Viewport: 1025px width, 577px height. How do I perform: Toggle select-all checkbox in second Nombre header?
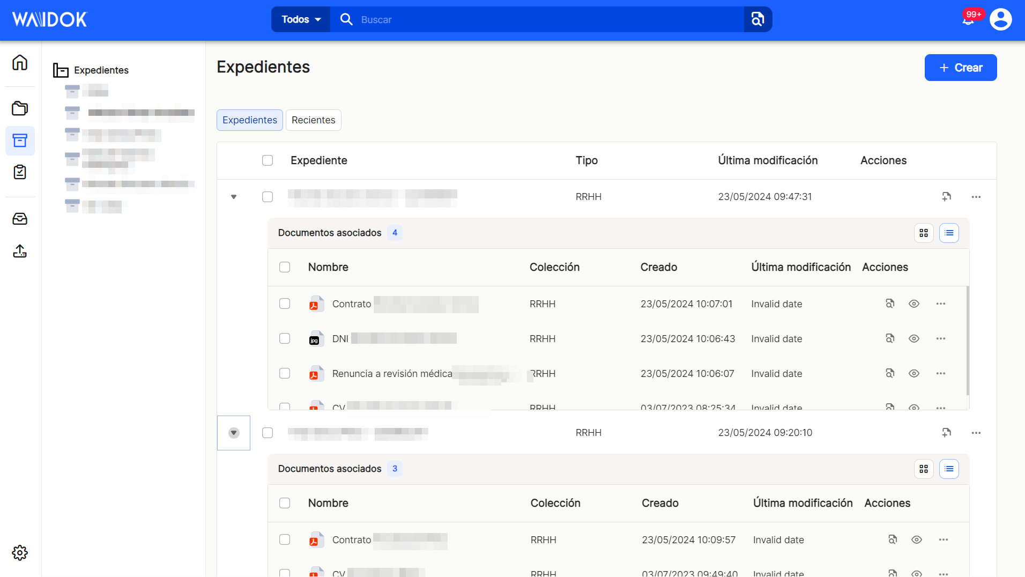[x=285, y=503]
